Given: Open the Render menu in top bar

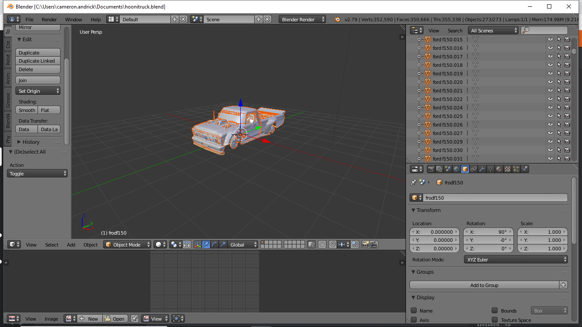Looking at the screenshot, I should pyautogui.click(x=49, y=20).
